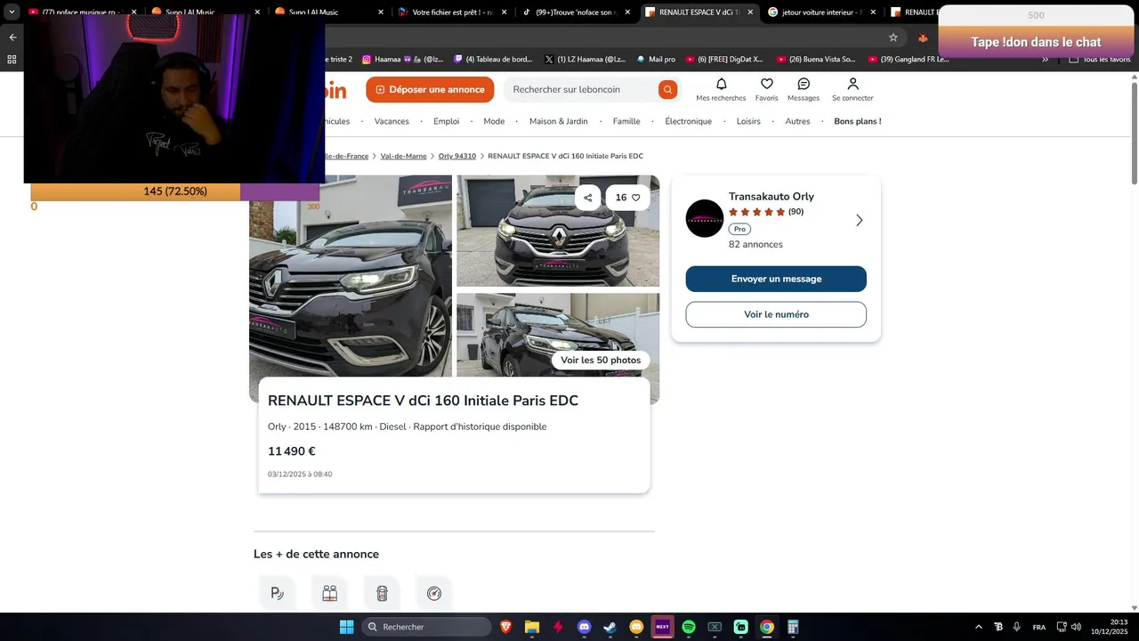
Task: Open Steam from taskbar
Action: point(610,627)
